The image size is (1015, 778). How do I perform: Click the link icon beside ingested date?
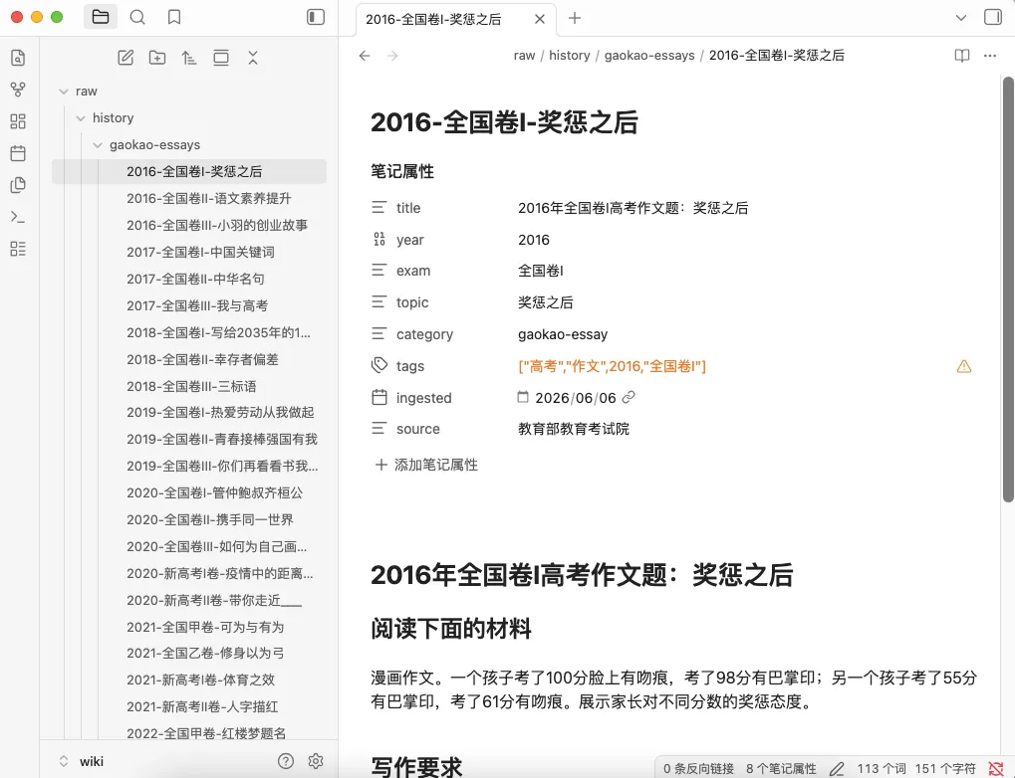[628, 397]
